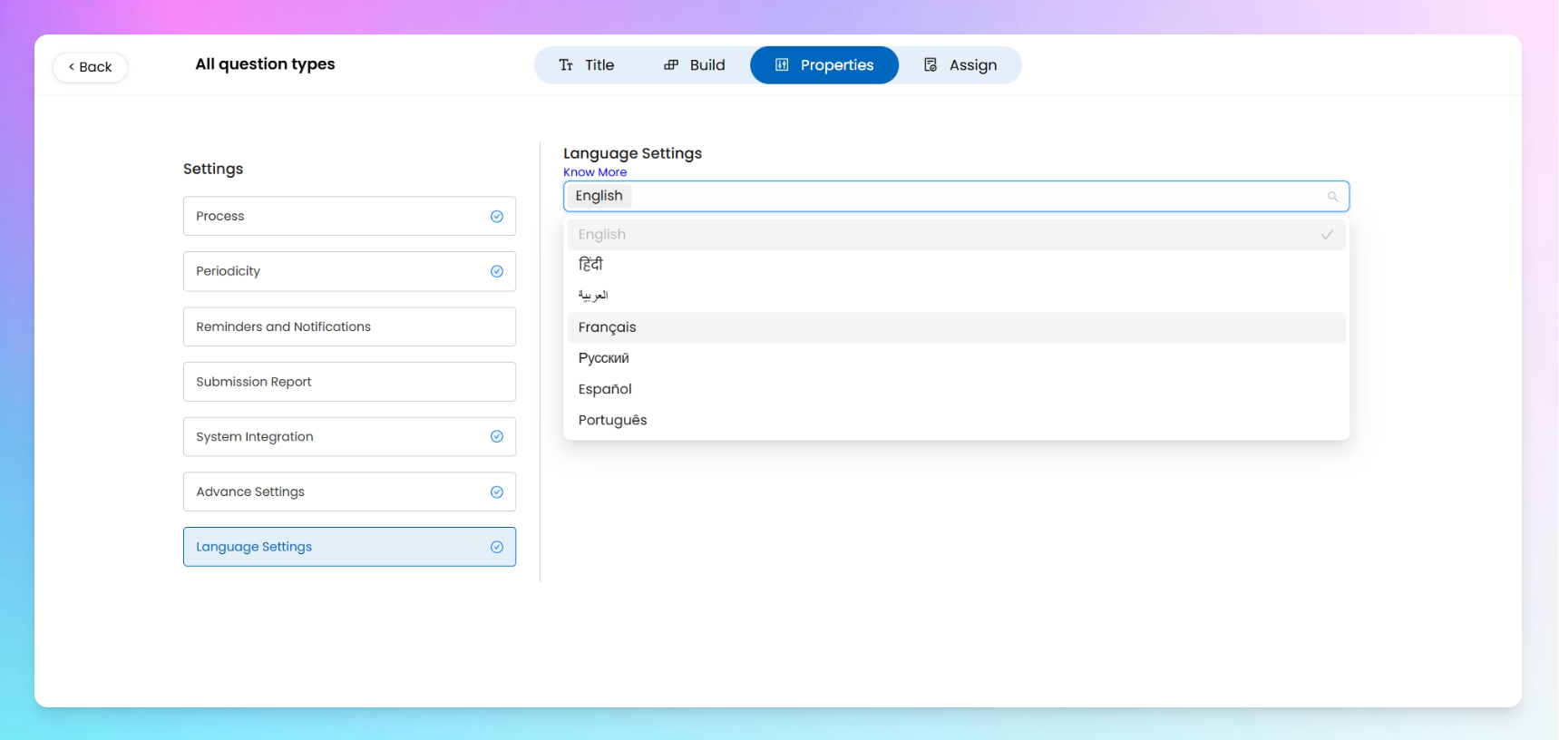The image size is (1559, 740).
Task: Click checkmark icon on Advance Settings row
Action: (x=497, y=492)
